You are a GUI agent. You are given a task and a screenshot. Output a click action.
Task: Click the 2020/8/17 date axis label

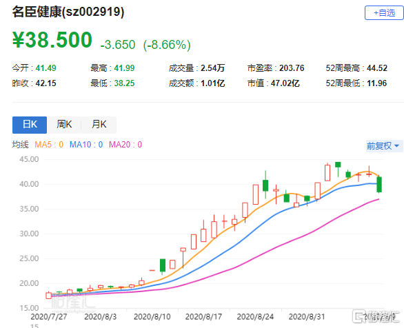[203, 317]
